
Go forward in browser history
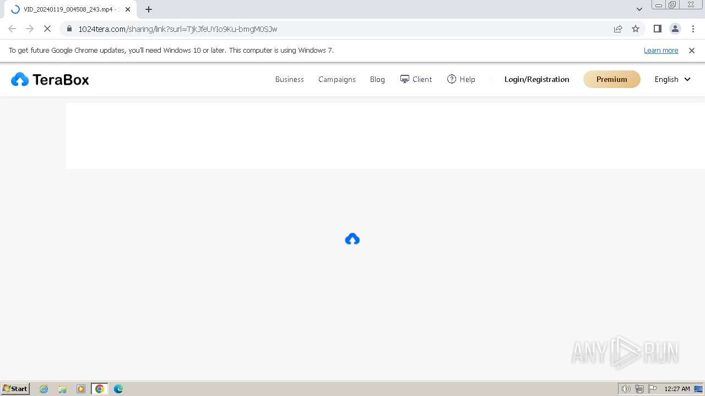(30, 29)
